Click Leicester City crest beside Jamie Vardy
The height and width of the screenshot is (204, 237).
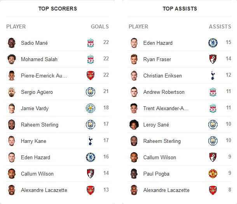click(x=91, y=109)
